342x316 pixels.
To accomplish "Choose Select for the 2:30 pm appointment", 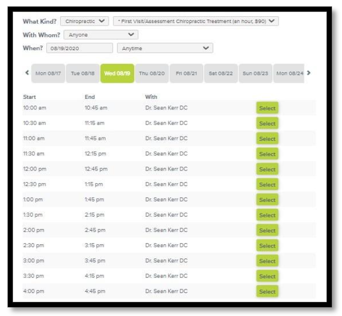I will click(x=267, y=246).
